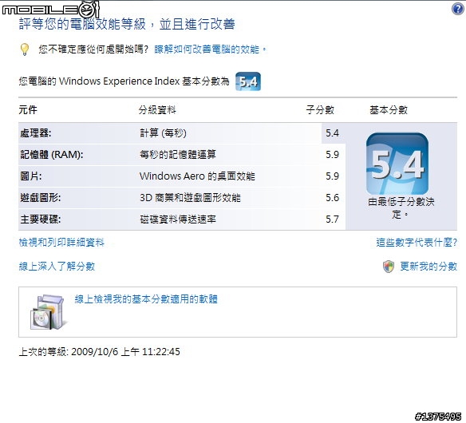Open 線上深入了解分數 link
This screenshot has width=466, height=423.
(x=57, y=267)
